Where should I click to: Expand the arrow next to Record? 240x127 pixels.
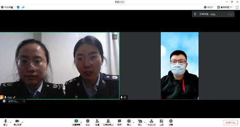pyautogui.click(x=134, y=123)
